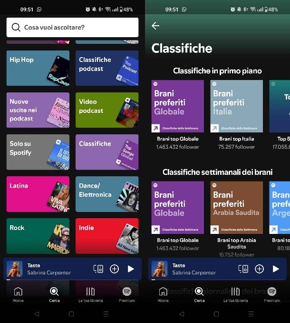This screenshot has width=290, height=323.
Task: Select 'Sabrina Carpenter' in right player bar
Action: [x=194, y=273]
